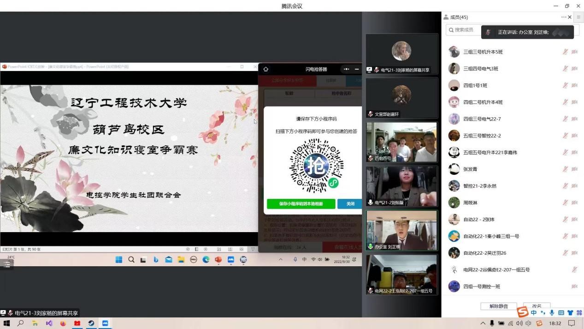Open the hamburger menu at the top right
The width and height of the screenshot is (584, 329).
click(578, 17)
